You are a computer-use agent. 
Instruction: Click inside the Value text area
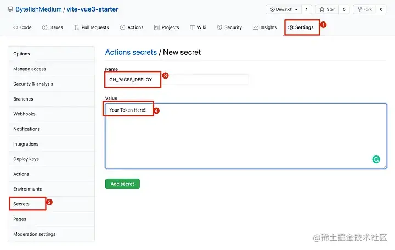pos(246,136)
